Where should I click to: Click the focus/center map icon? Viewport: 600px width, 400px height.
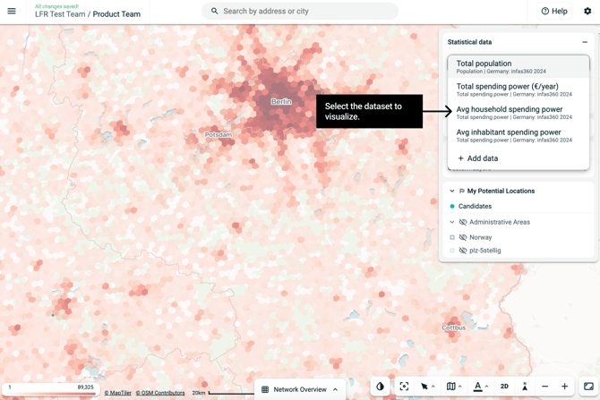click(x=404, y=387)
